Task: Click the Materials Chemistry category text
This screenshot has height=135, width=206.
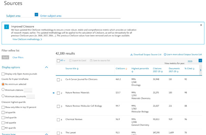Action: click(x=141, y=99)
